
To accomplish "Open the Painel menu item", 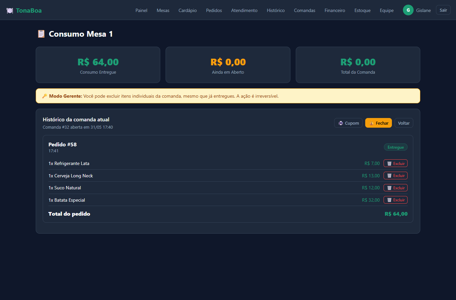I will (x=141, y=10).
